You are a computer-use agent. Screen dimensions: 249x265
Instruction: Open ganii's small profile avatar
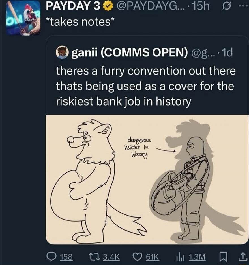[62, 52]
